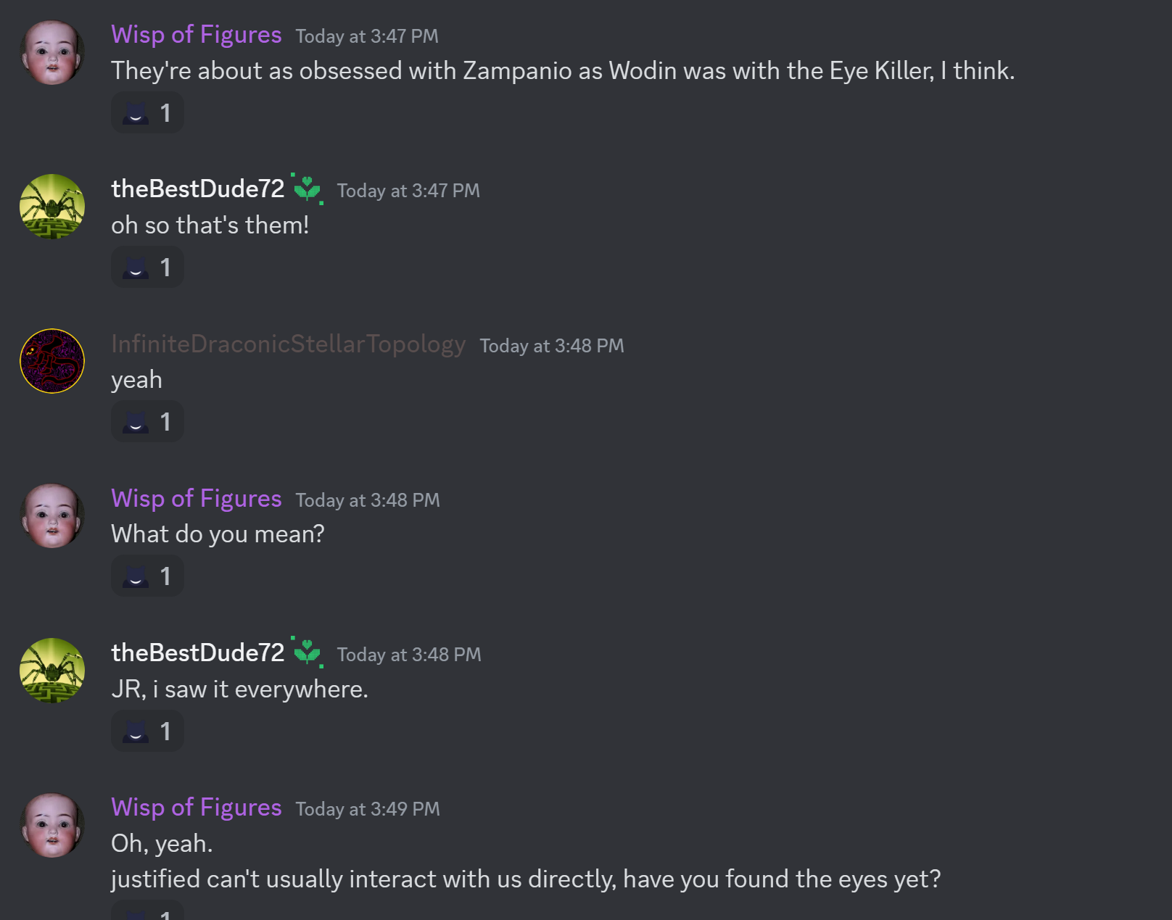1172x920 pixels.
Task: Click doll avatar beside "What do you mean?"
Action: coord(52,516)
